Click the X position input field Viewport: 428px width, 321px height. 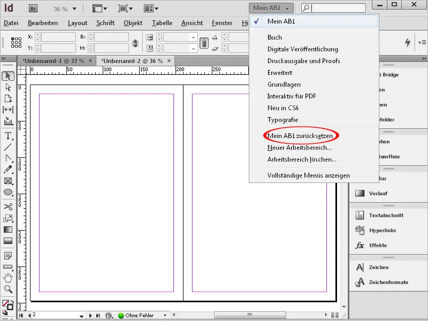click(x=58, y=37)
